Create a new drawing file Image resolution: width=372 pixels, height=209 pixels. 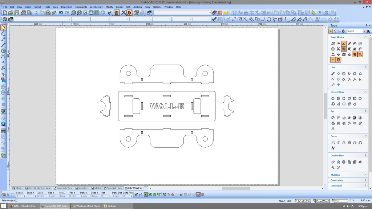click(5, 13)
